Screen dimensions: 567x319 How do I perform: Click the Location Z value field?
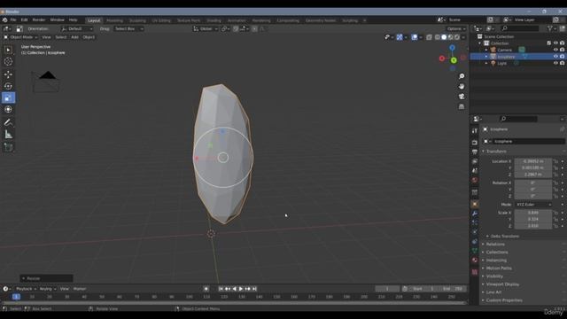[533, 175]
